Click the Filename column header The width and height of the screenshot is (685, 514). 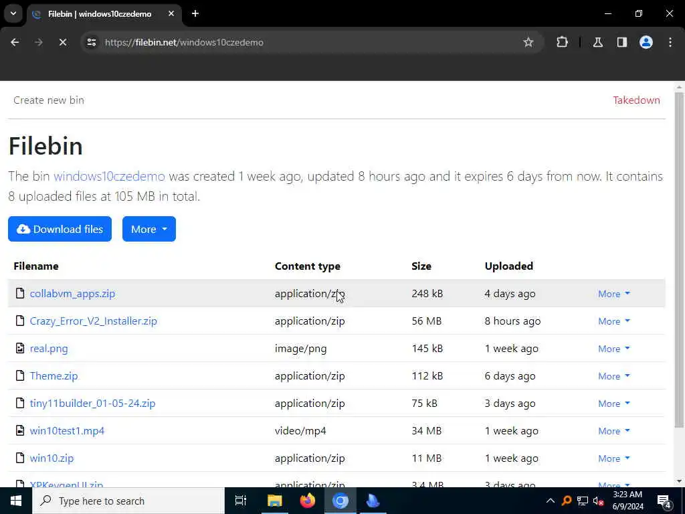[36, 266]
